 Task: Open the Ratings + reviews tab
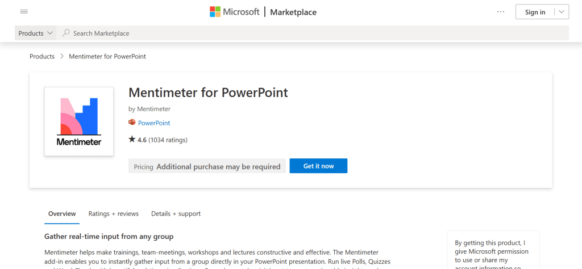click(x=114, y=214)
